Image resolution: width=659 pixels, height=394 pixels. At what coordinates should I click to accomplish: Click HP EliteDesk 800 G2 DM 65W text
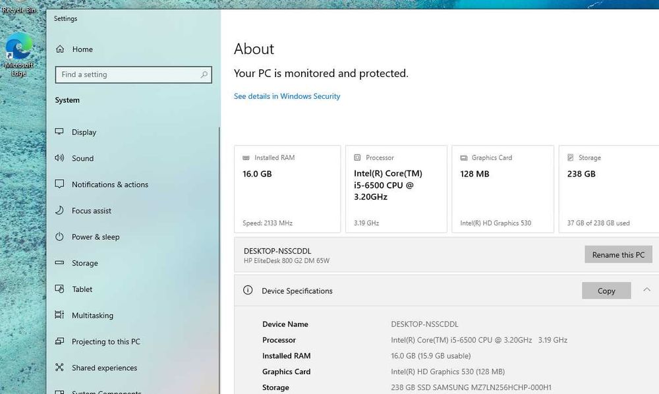coord(287,260)
